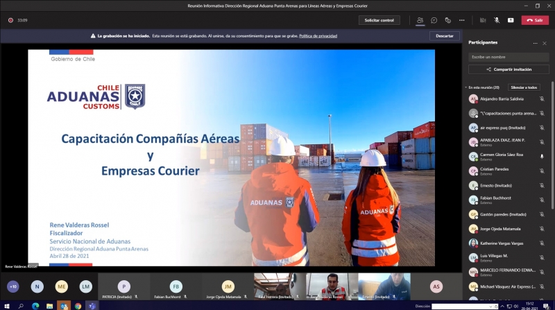
Task: Open more options in the Participantes panel header
Action: [535, 43]
